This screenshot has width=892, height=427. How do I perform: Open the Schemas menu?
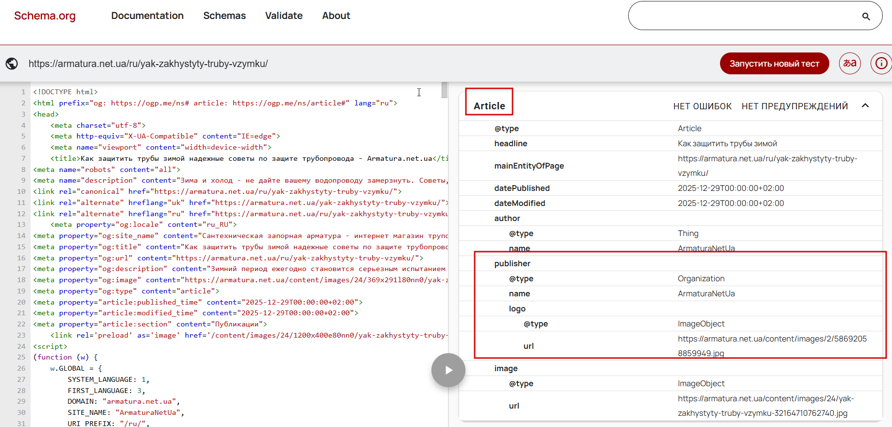[224, 16]
